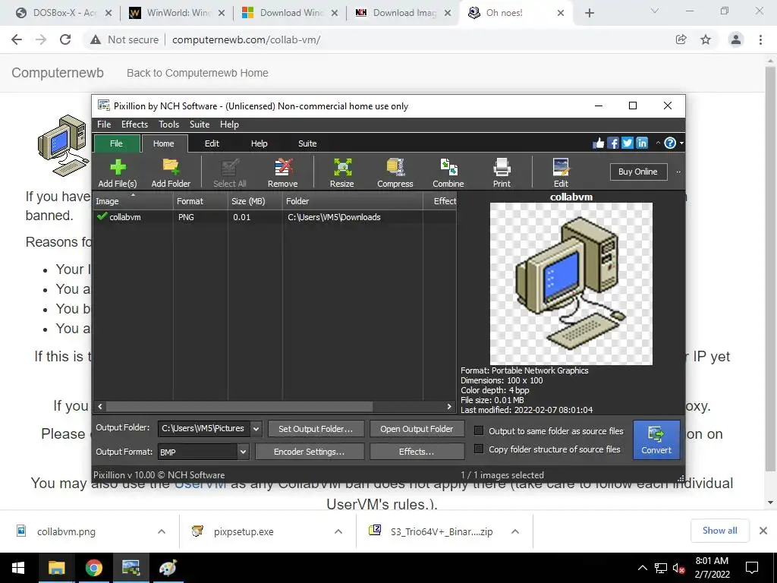The image size is (777, 583).
Task: Show hidden system tray icons
Action: click(x=642, y=568)
